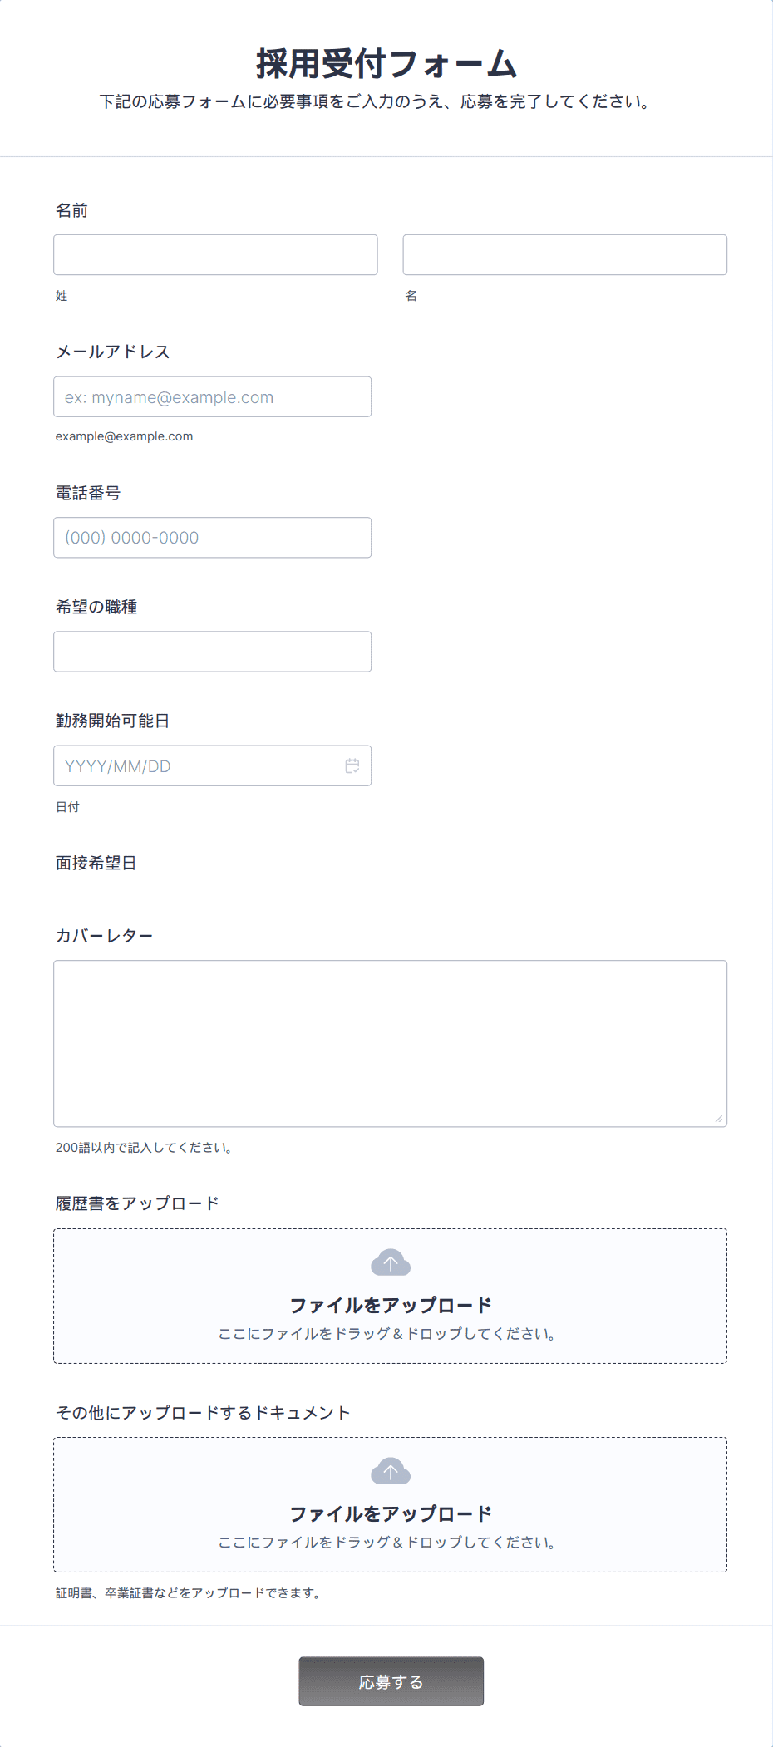Click the 名前 field label
773x1747 pixels.
[71, 210]
